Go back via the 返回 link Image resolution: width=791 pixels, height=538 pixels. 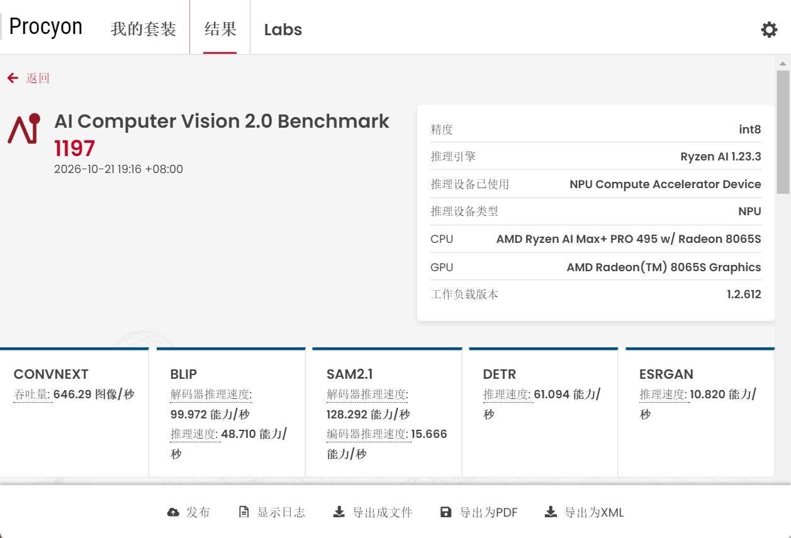tap(38, 78)
